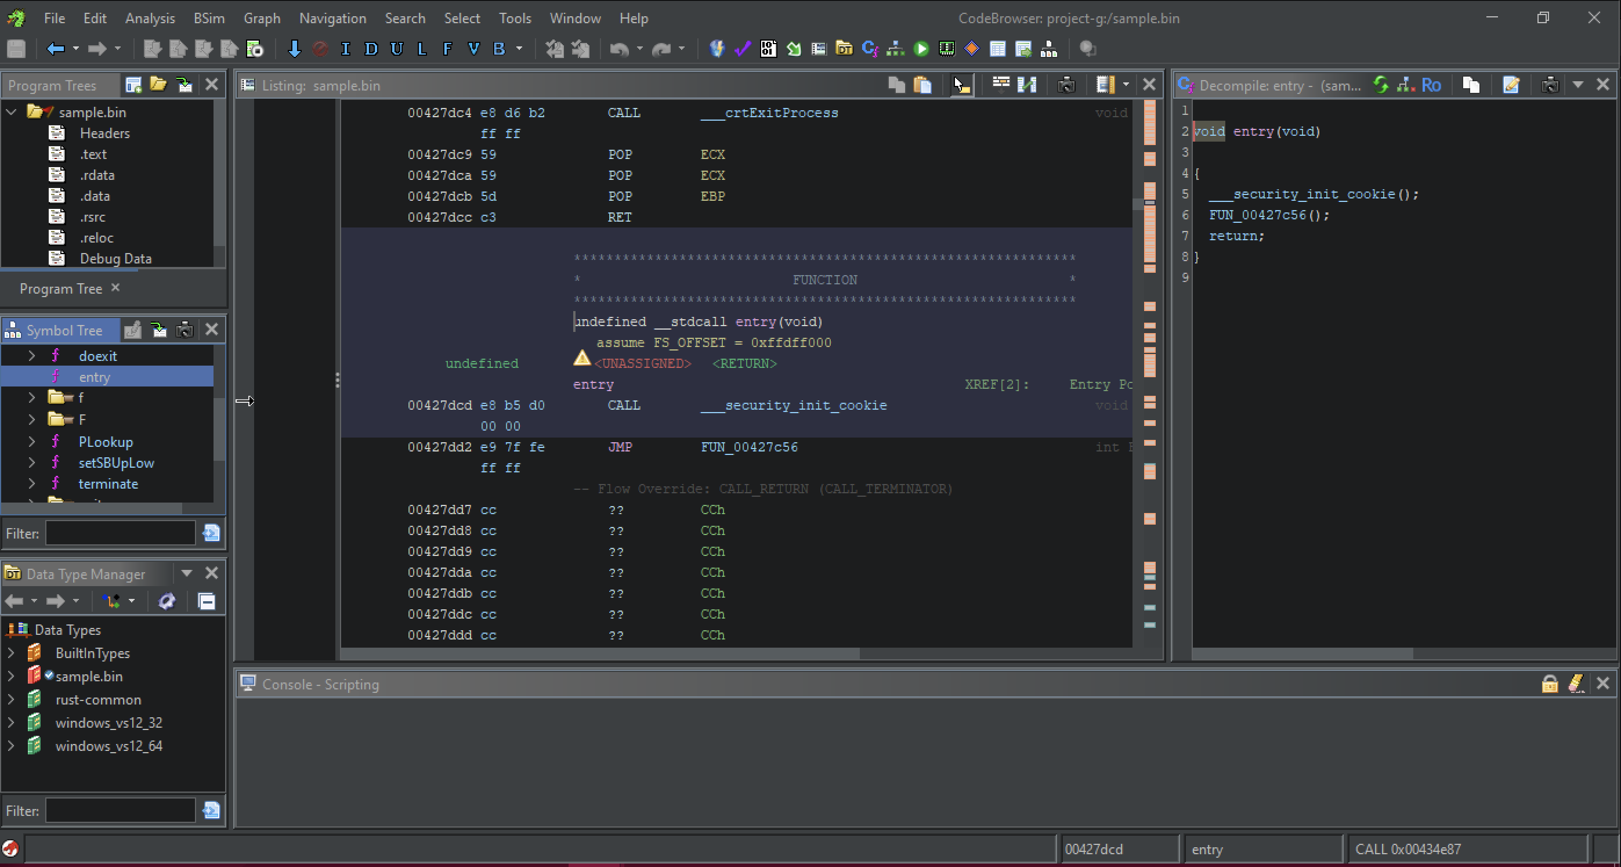Toggle navigation direction blue down arrow
The width and height of the screenshot is (1621, 867).
294,49
